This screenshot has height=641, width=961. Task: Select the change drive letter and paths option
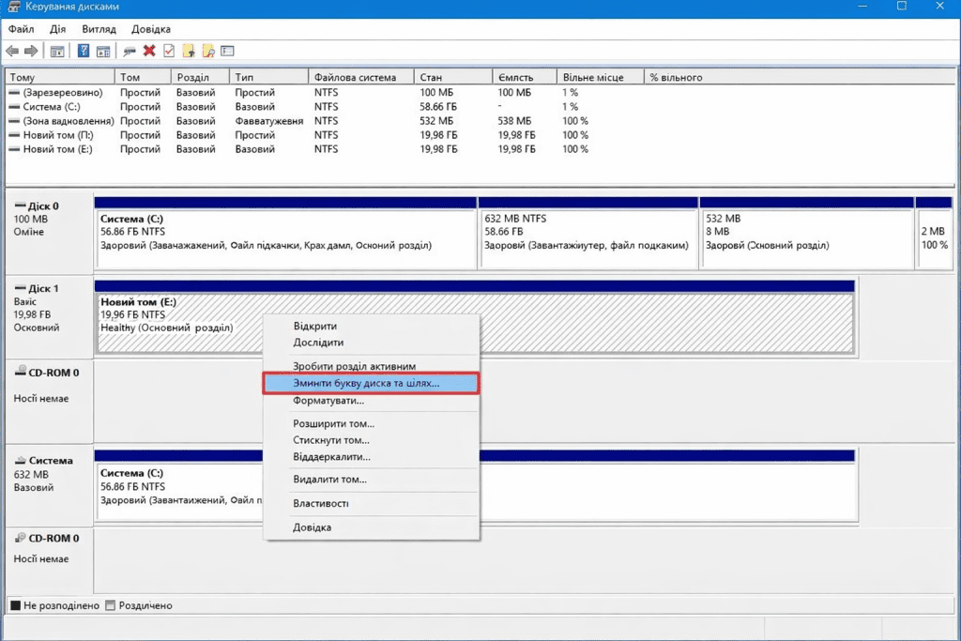coord(366,384)
